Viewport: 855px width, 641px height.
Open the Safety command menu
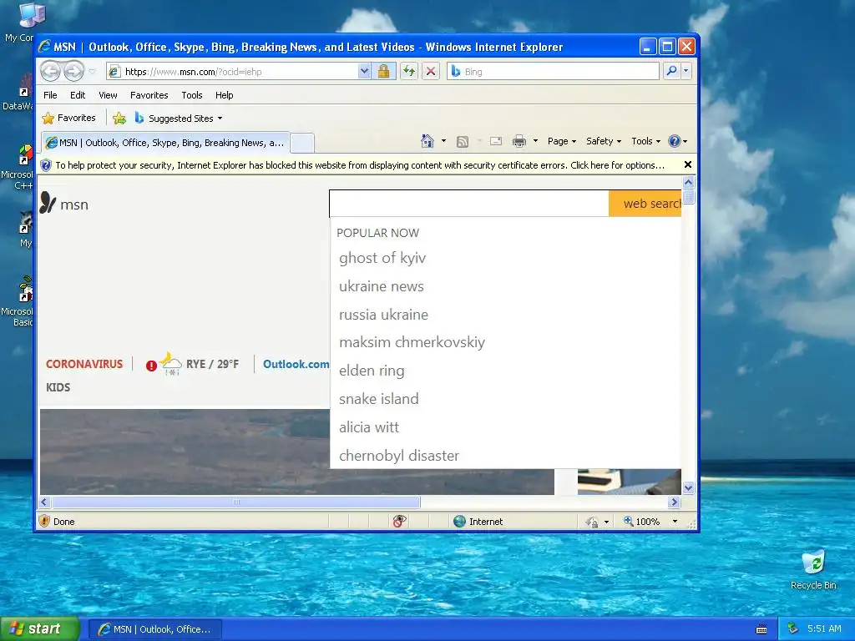[x=603, y=141]
